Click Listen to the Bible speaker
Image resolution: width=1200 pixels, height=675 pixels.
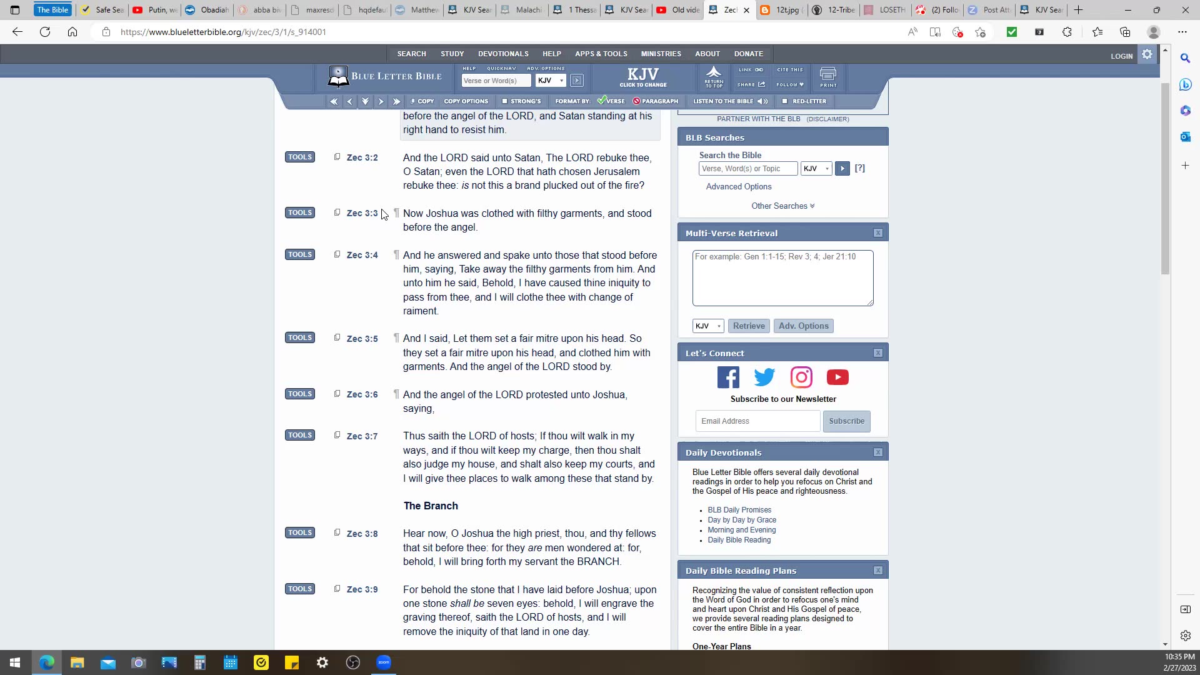762,101
